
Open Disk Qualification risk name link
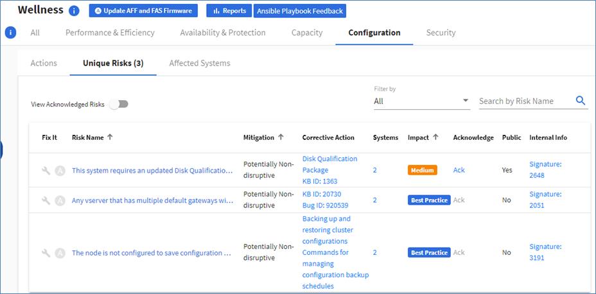coord(152,171)
